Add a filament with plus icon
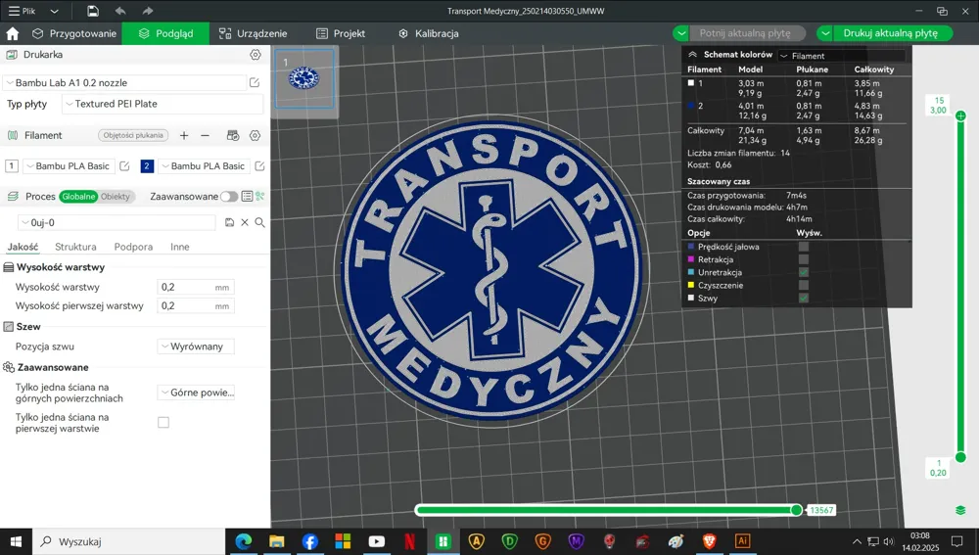The height and width of the screenshot is (555, 979). click(184, 135)
